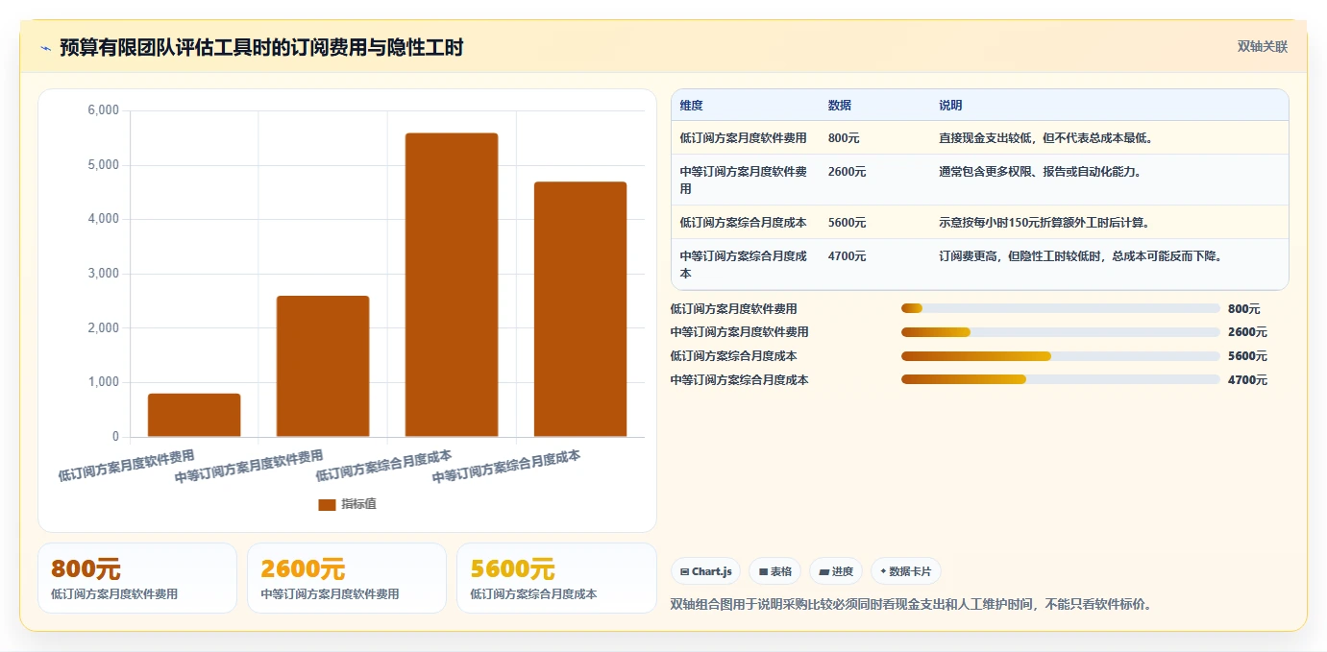Click the 3,000 y-axis tick label
The width and height of the screenshot is (1327, 652).
point(103,274)
